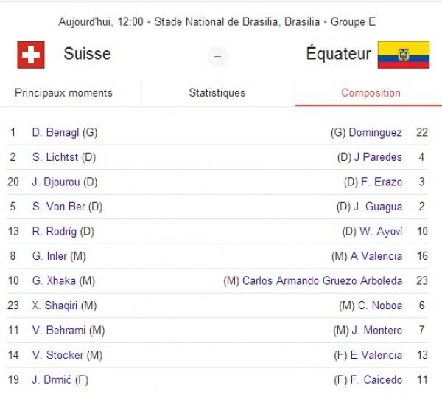Image resolution: width=442 pixels, height=400 pixels.
Task: Click the score placeholder between teams
Action: pyautogui.click(x=217, y=57)
